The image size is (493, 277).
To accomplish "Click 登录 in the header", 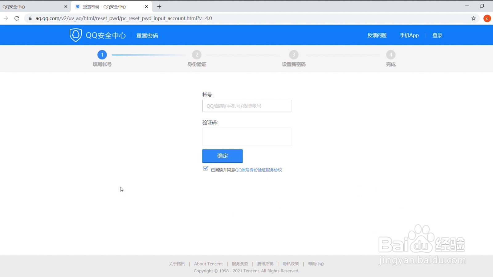I will (437, 35).
